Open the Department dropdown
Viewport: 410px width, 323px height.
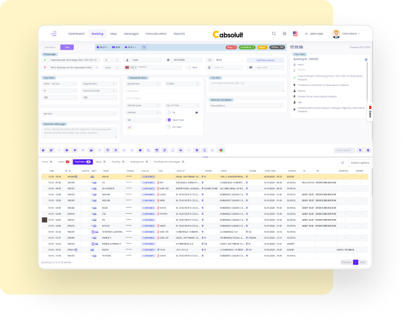(x=99, y=84)
